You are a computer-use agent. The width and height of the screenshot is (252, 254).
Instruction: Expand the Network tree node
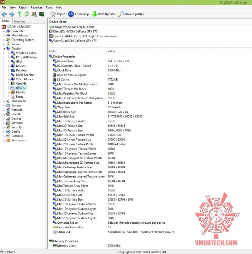(x=4, y=110)
